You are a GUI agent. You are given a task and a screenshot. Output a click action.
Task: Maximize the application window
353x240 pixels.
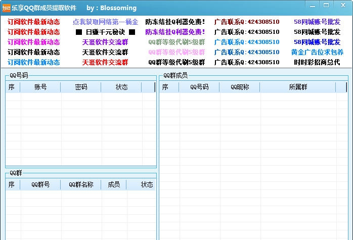[327, 5]
